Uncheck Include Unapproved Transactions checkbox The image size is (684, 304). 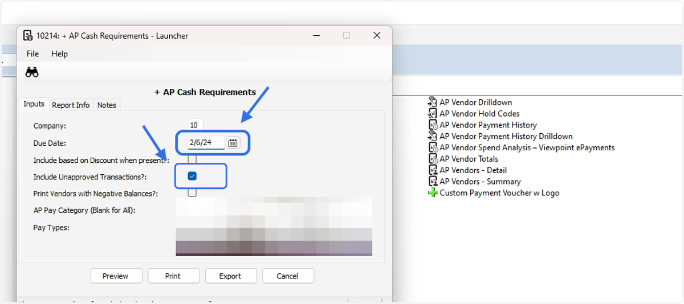pyautogui.click(x=192, y=176)
